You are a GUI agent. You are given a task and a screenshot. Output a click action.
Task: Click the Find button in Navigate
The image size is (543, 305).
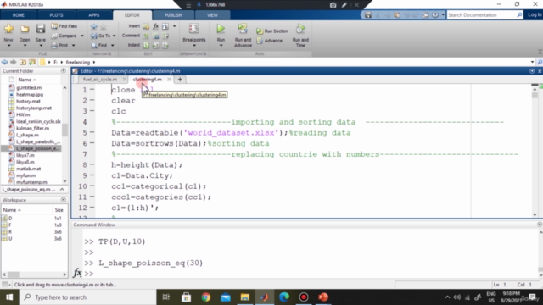(x=99, y=45)
